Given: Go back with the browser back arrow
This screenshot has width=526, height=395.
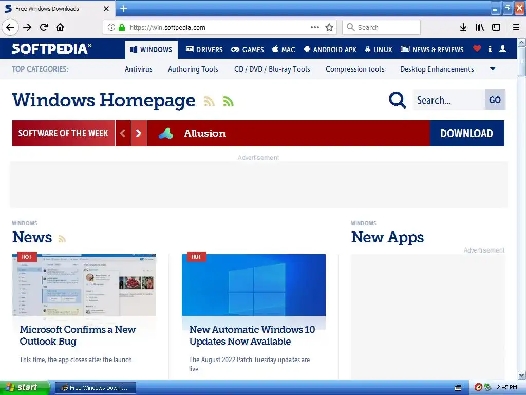Looking at the screenshot, I should click(10, 27).
